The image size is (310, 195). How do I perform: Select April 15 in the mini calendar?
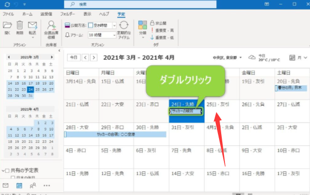pos(37,135)
